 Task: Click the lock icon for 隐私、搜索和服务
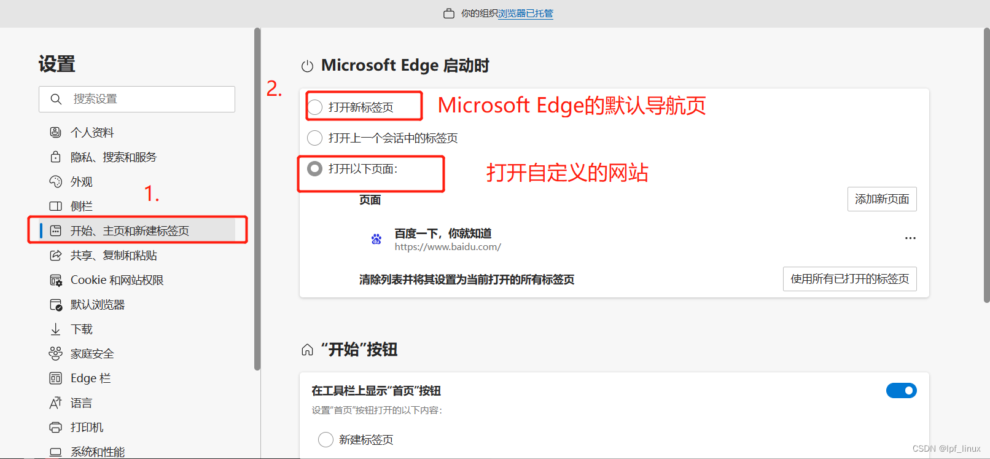55,157
